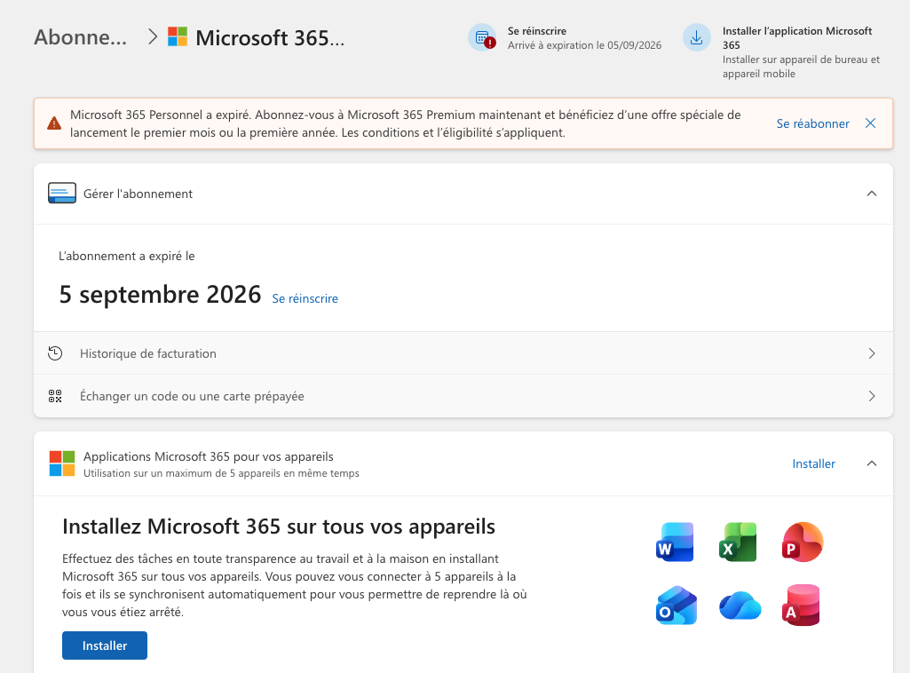Screen dimensions: 910x673
Task: Collapse the Gérer l'abonnement section
Action: (872, 194)
